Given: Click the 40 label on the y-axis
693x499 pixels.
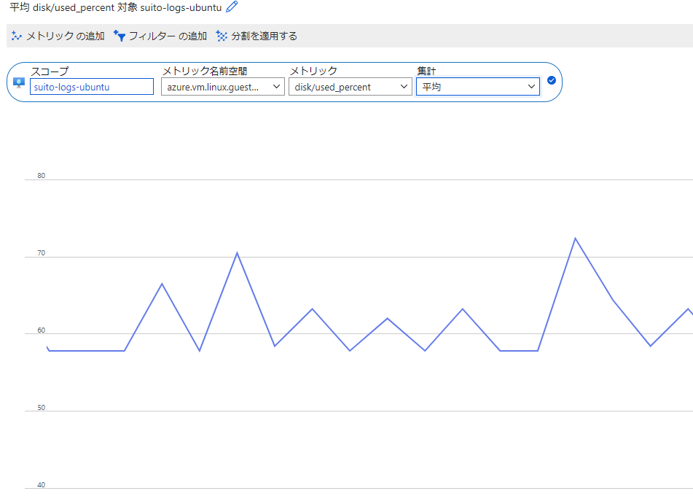Looking at the screenshot, I should pos(42,485).
